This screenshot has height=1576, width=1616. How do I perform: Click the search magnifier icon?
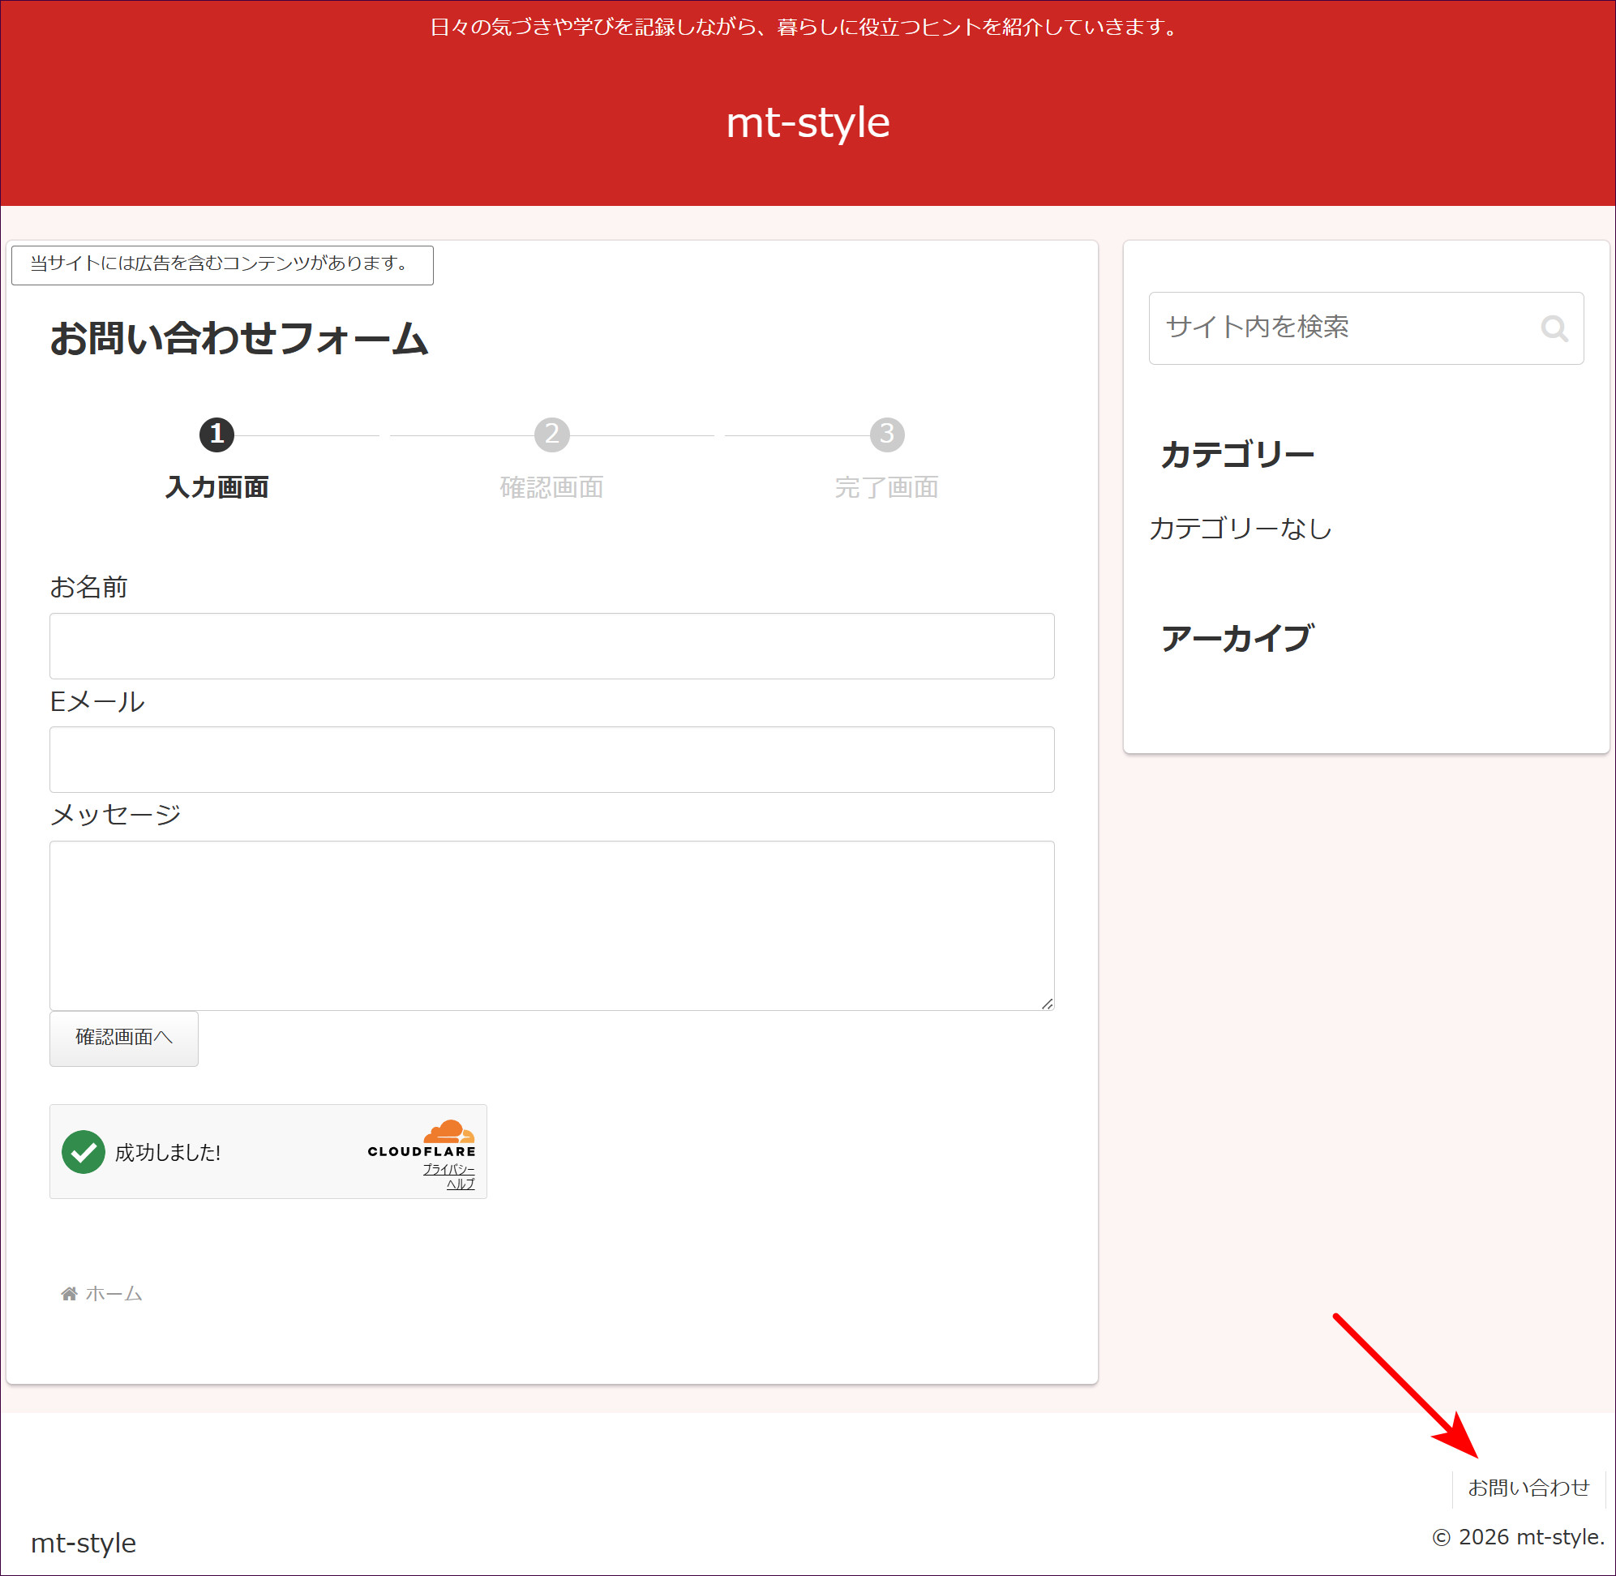point(1554,328)
